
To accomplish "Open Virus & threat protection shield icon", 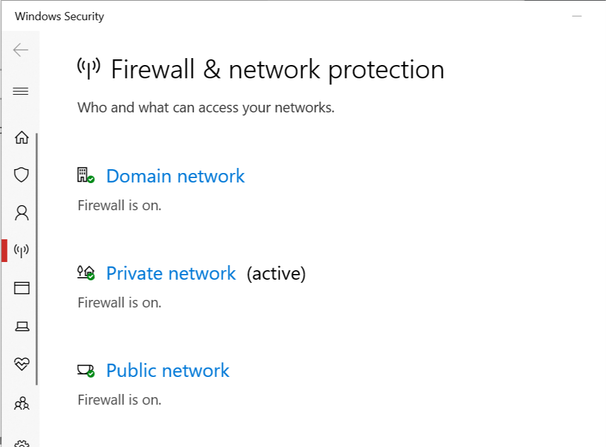I will click(22, 175).
